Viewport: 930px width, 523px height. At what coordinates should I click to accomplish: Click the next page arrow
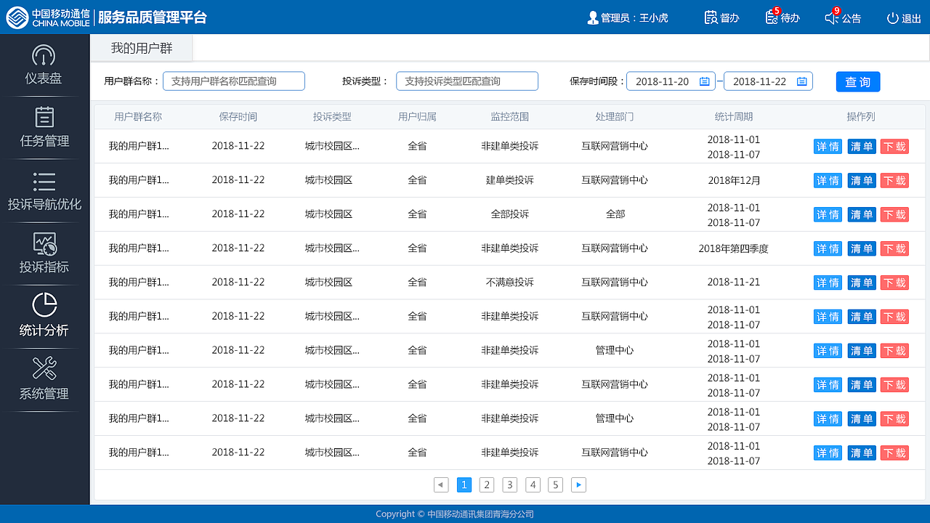coord(578,485)
